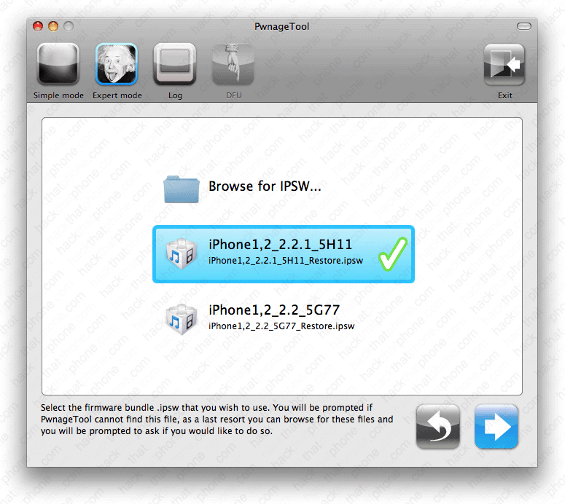Exit PwnageTool via the Exit icon

pos(504,64)
